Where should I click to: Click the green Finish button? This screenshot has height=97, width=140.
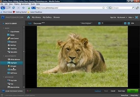coord(133,91)
